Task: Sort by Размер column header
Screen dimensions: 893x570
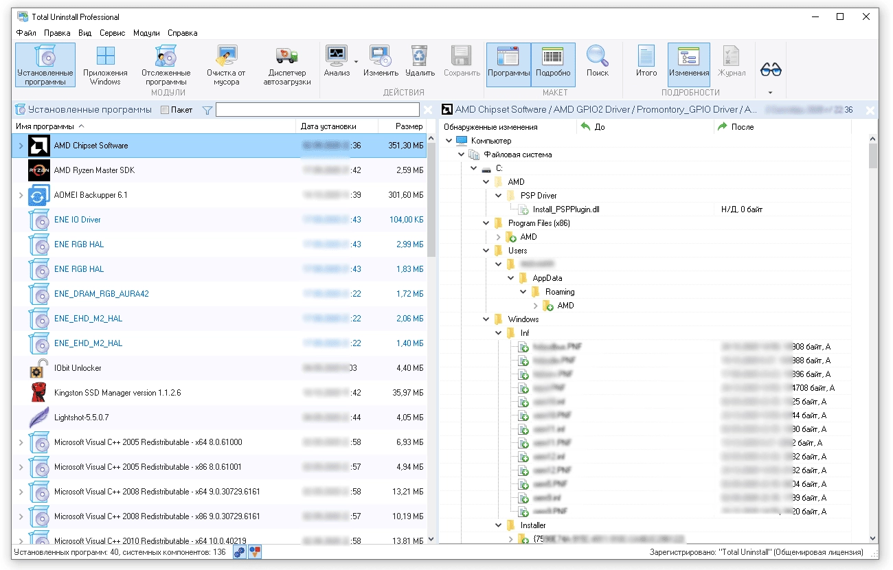Action: coord(403,126)
